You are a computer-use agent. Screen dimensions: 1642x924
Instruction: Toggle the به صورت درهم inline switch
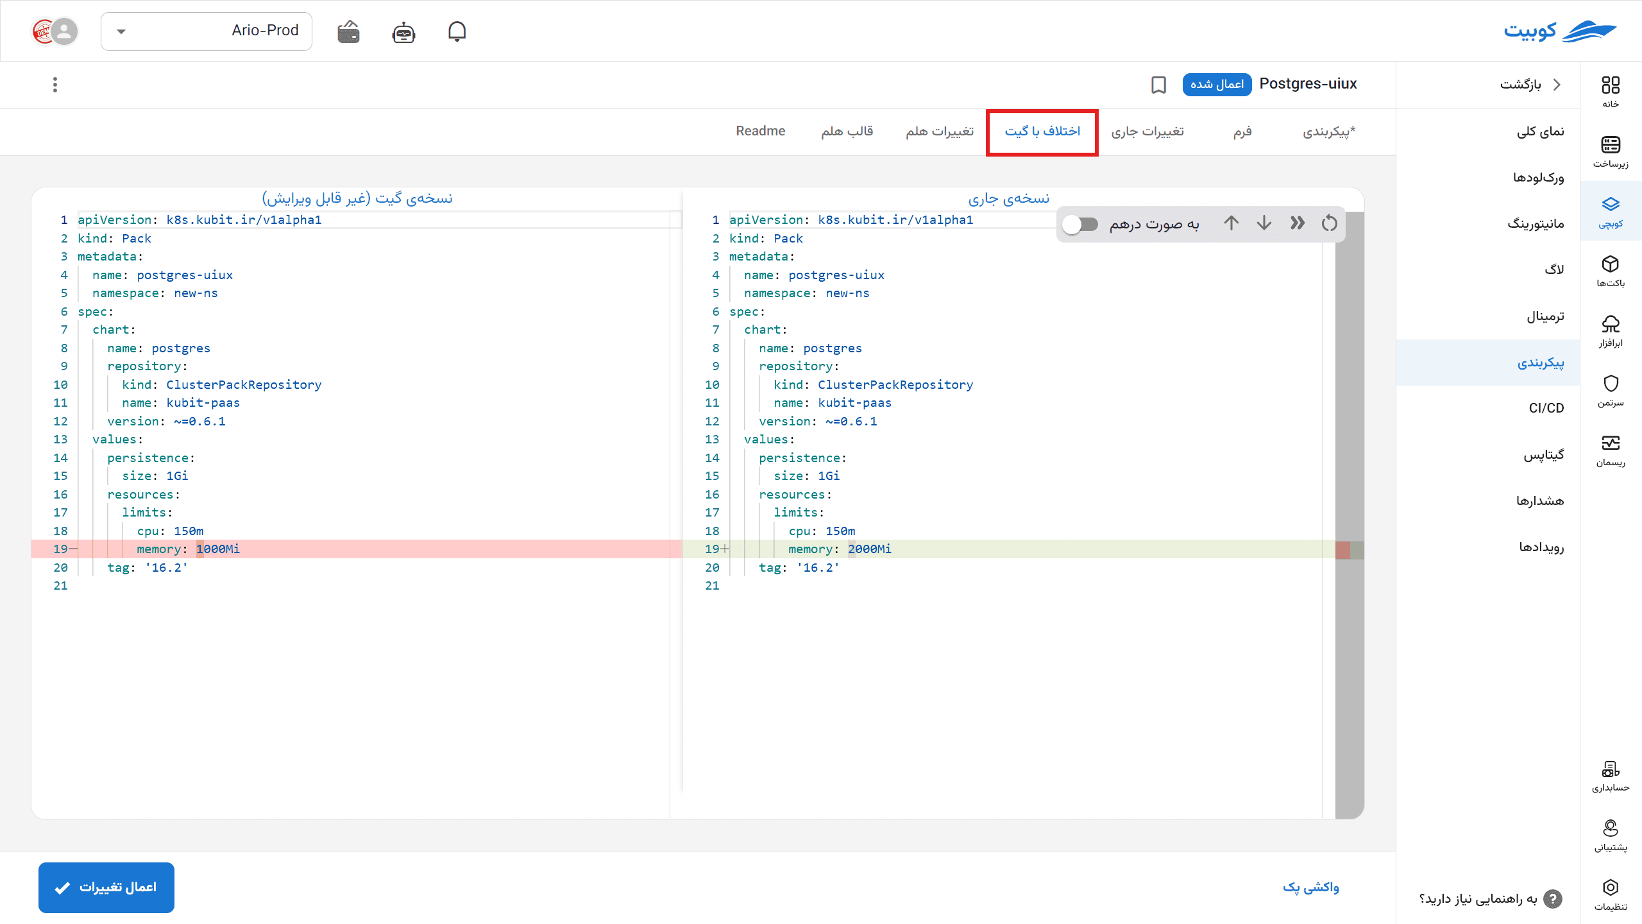coord(1080,224)
